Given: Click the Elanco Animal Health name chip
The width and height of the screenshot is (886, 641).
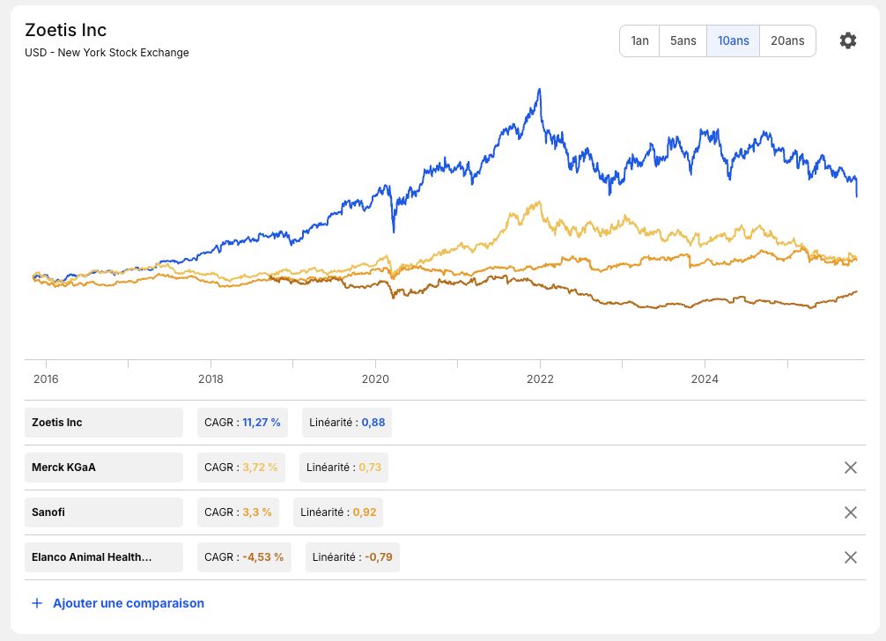Looking at the screenshot, I should (x=104, y=557).
